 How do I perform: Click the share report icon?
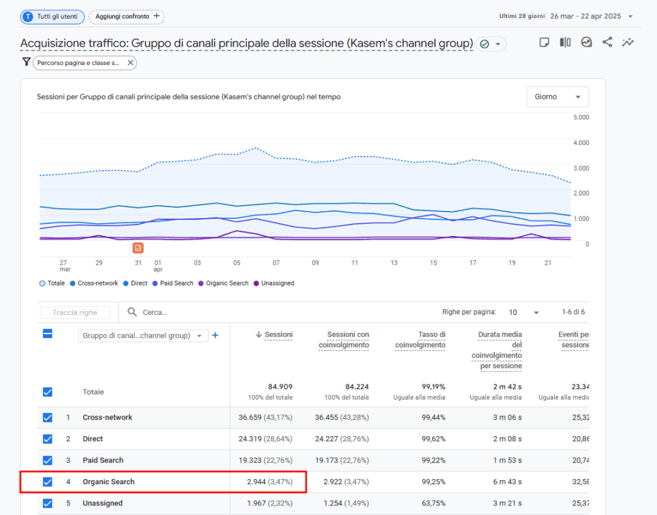click(x=607, y=42)
